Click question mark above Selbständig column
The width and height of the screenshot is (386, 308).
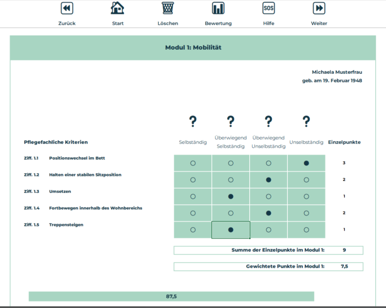click(193, 121)
